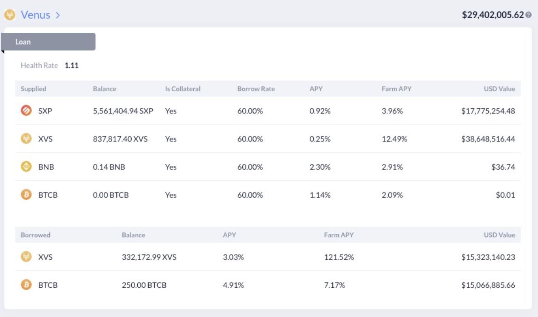Click the BTCB token icon in Borrowed
Viewport: 538px width, 317px height.
[26, 285]
